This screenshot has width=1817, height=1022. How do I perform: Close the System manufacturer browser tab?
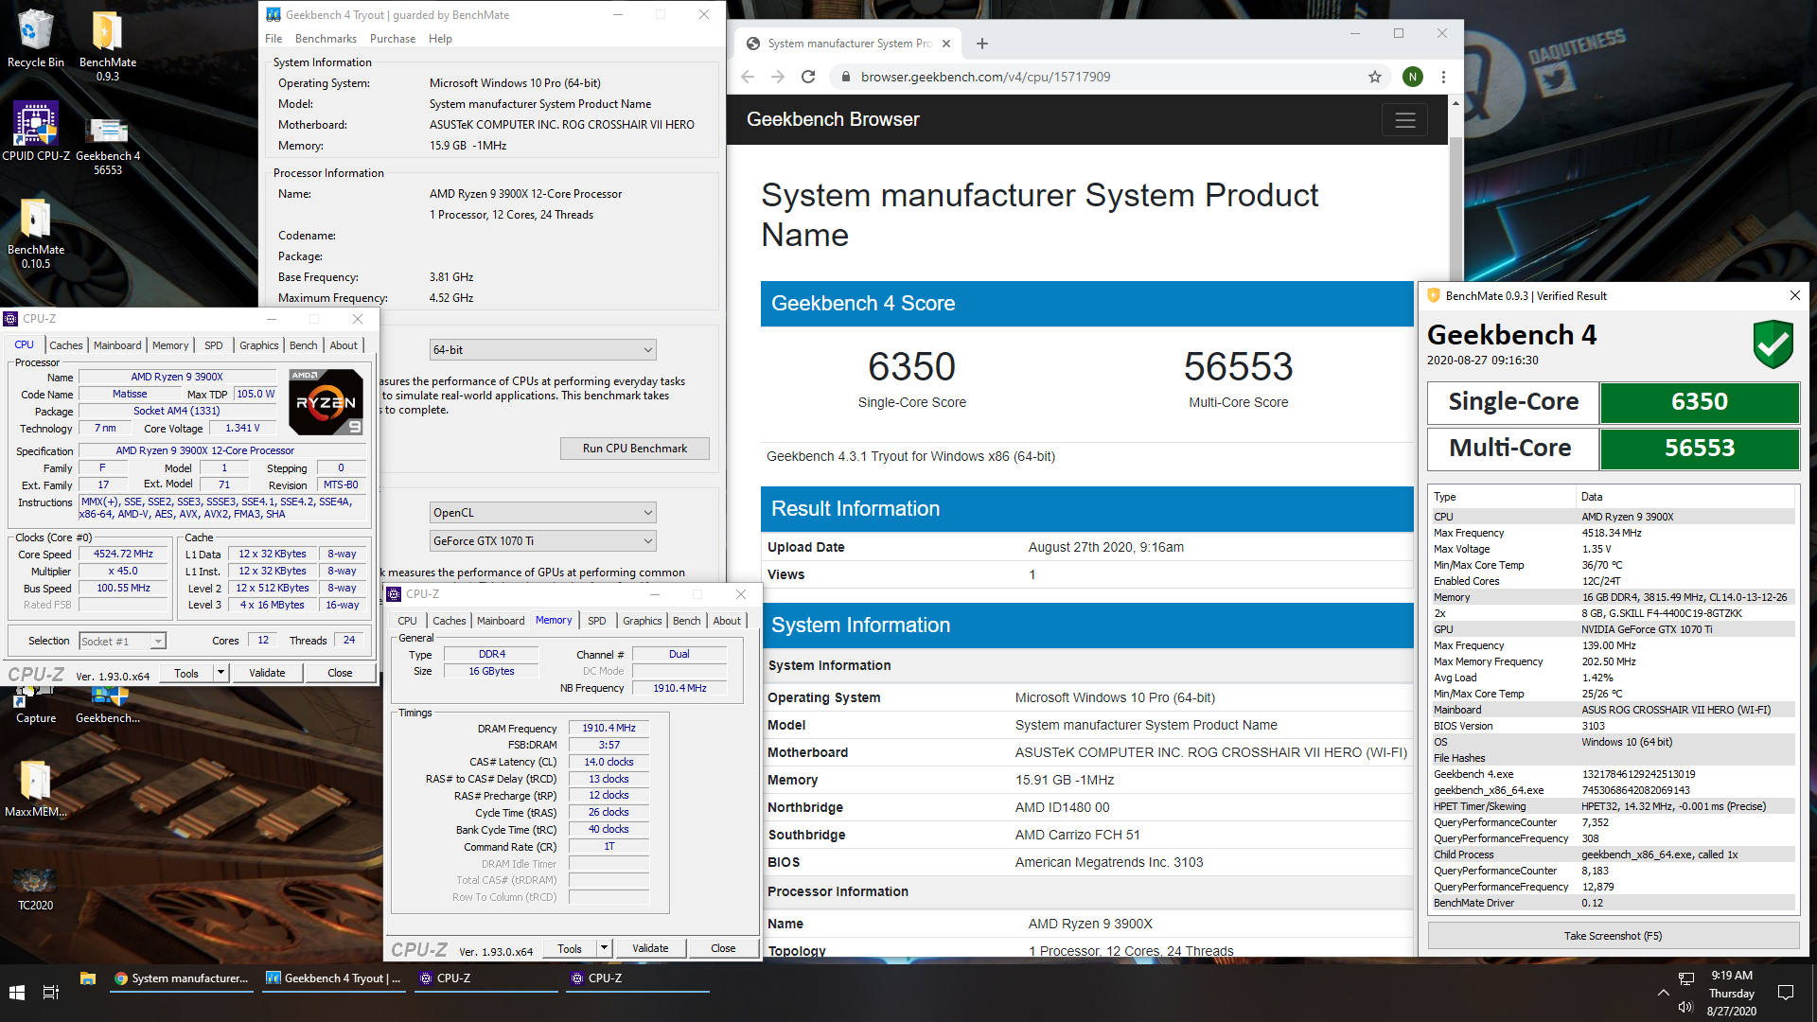click(x=945, y=44)
